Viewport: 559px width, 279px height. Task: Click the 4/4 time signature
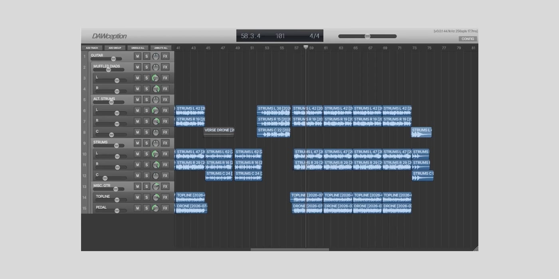pos(315,36)
